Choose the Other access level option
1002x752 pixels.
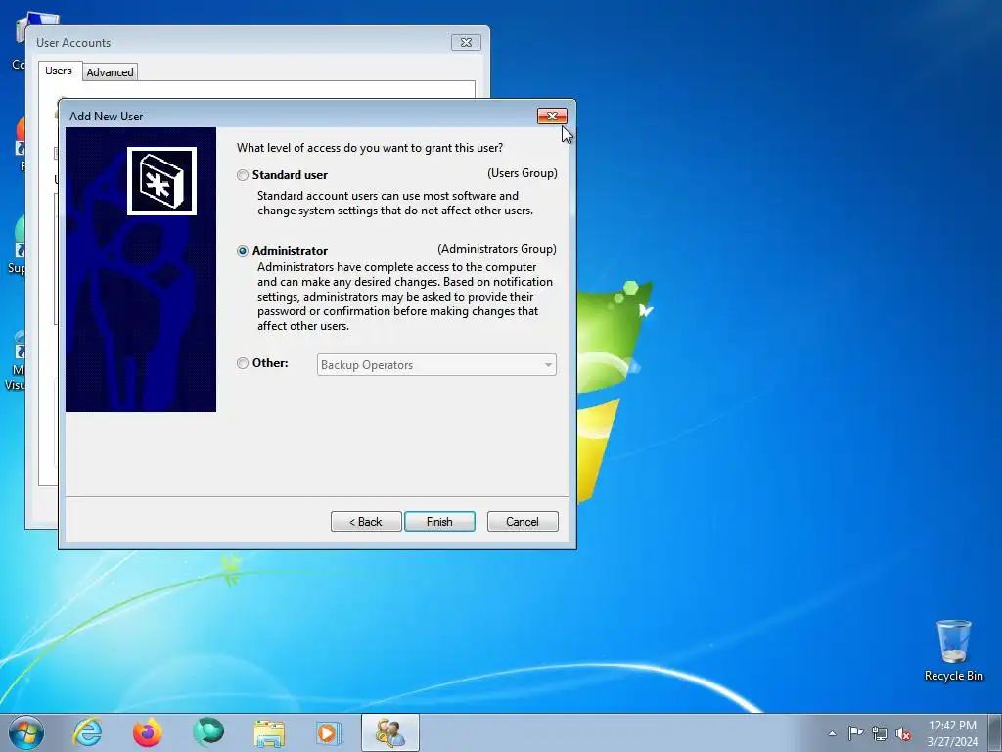[243, 363]
